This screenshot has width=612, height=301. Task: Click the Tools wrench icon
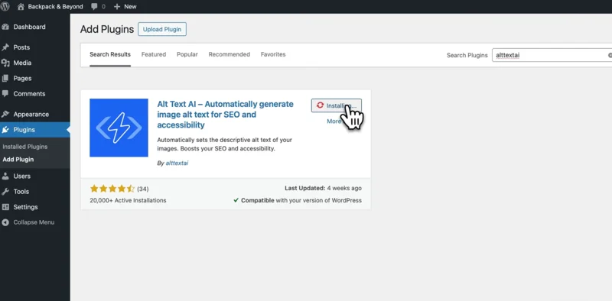click(5, 192)
